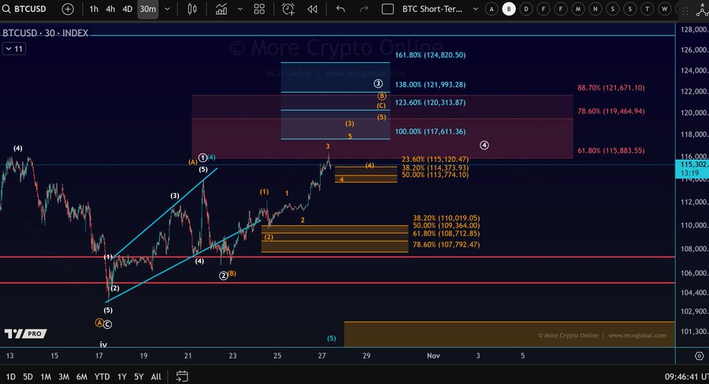Create an alert with the alarm clock icon
The height and width of the screenshot is (384, 709).
(288, 9)
